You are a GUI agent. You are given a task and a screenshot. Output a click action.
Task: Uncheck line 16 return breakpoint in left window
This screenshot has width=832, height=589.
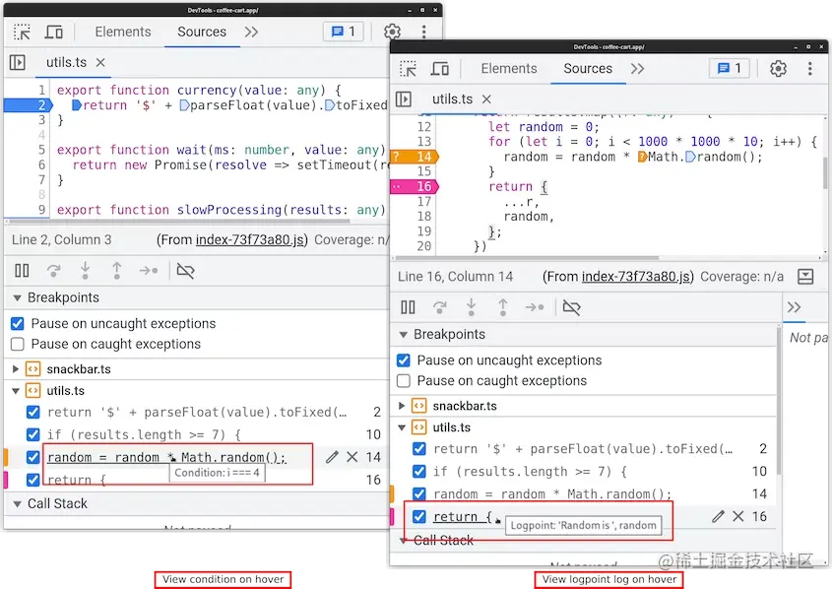point(32,480)
